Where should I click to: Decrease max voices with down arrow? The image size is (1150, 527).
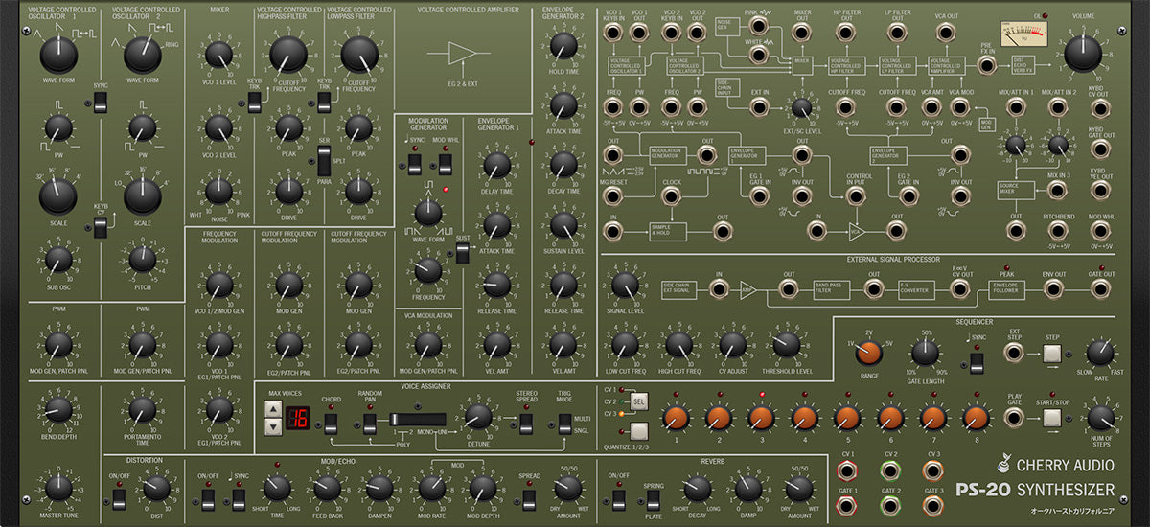click(x=272, y=427)
